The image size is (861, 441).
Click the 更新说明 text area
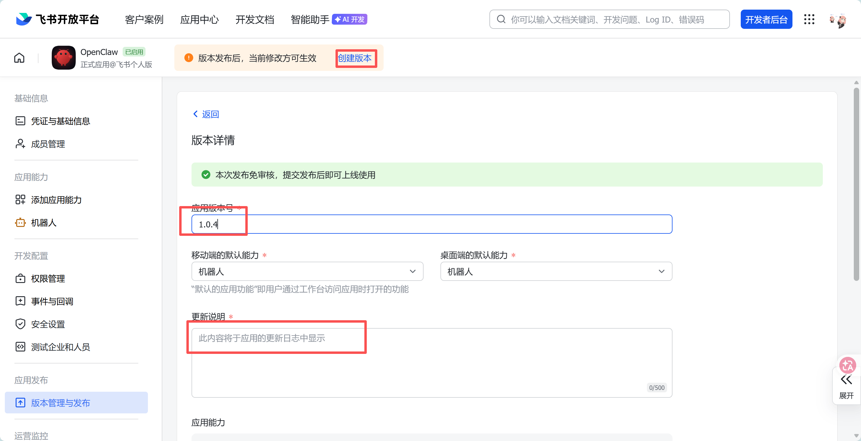[x=431, y=363]
